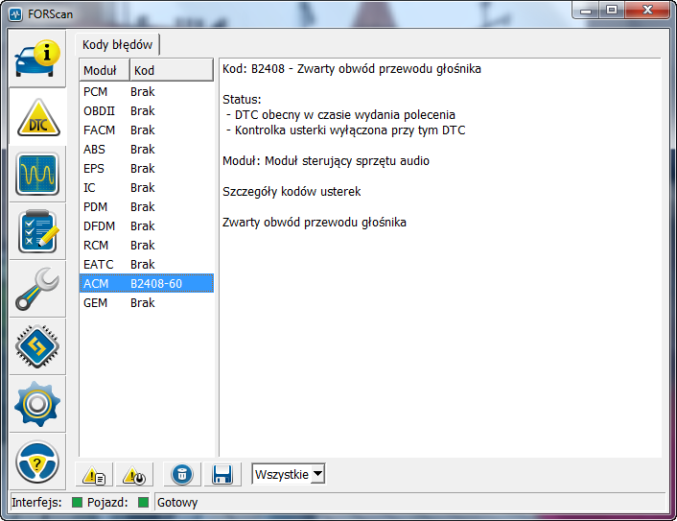Open the DTC error codes section
This screenshot has width=677, height=521.
[x=37, y=117]
